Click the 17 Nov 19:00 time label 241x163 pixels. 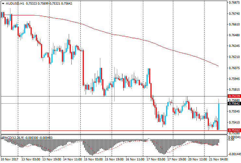(177, 159)
